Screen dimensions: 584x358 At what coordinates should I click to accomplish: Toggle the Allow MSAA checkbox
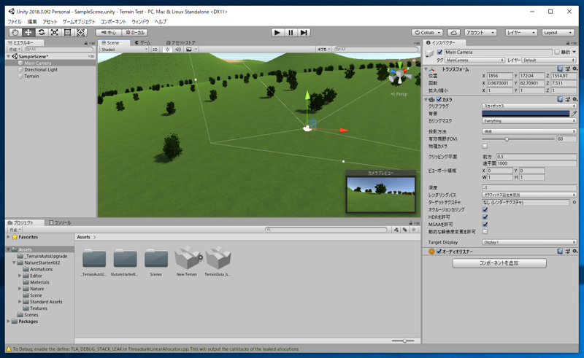coord(485,225)
